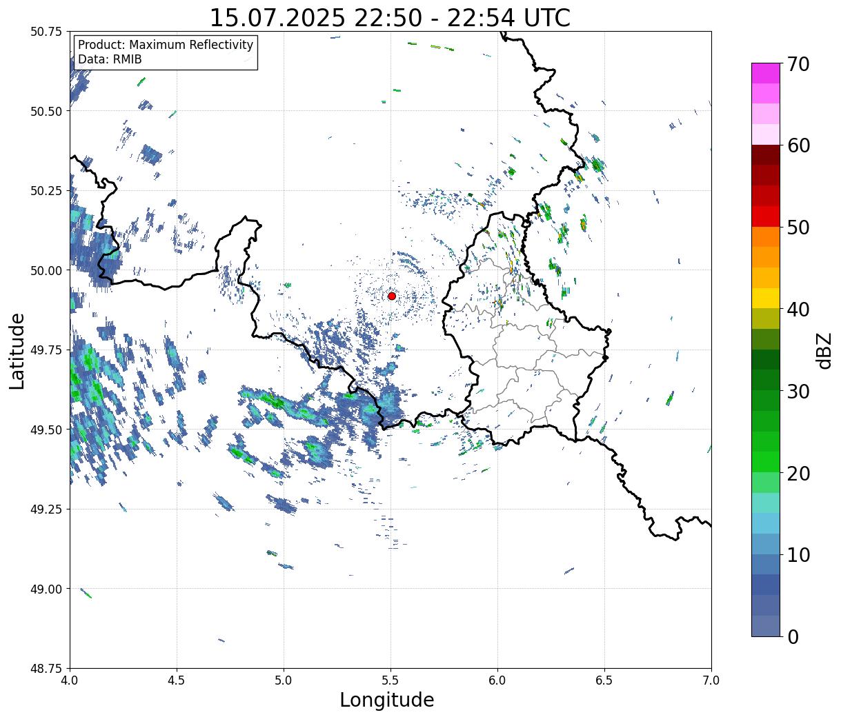Pick the orange colorbar swatch below 50
The width and height of the screenshot is (841, 717).
click(x=766, y=237)
